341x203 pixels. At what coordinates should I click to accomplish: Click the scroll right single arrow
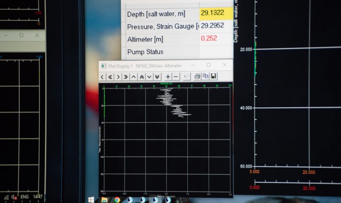(x=118, y=77)
